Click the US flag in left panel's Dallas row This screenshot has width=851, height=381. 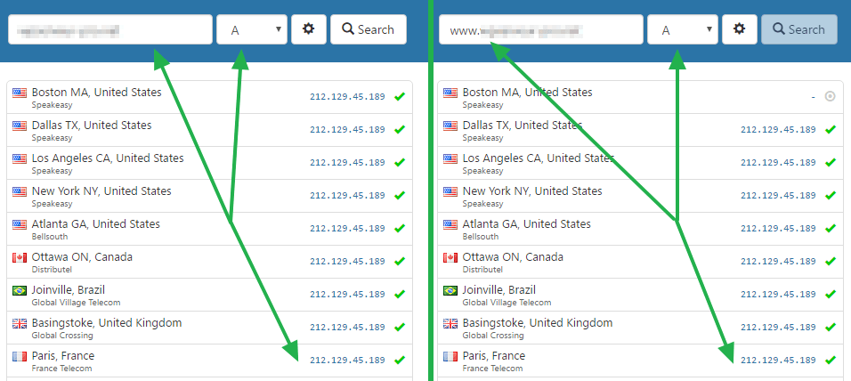(x=20, y=126)
